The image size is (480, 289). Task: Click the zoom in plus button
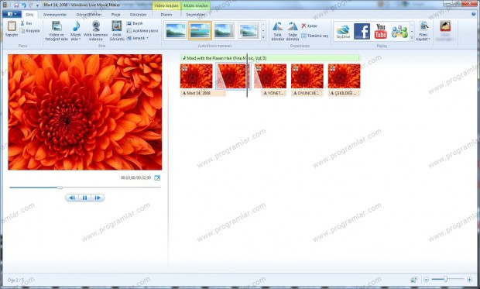(x=470, y=280)
